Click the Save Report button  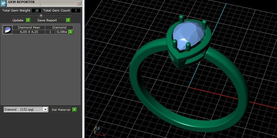51,20
